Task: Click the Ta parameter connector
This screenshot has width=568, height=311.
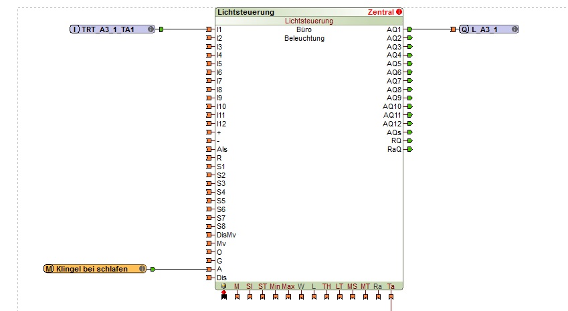Action: (391, 297)
